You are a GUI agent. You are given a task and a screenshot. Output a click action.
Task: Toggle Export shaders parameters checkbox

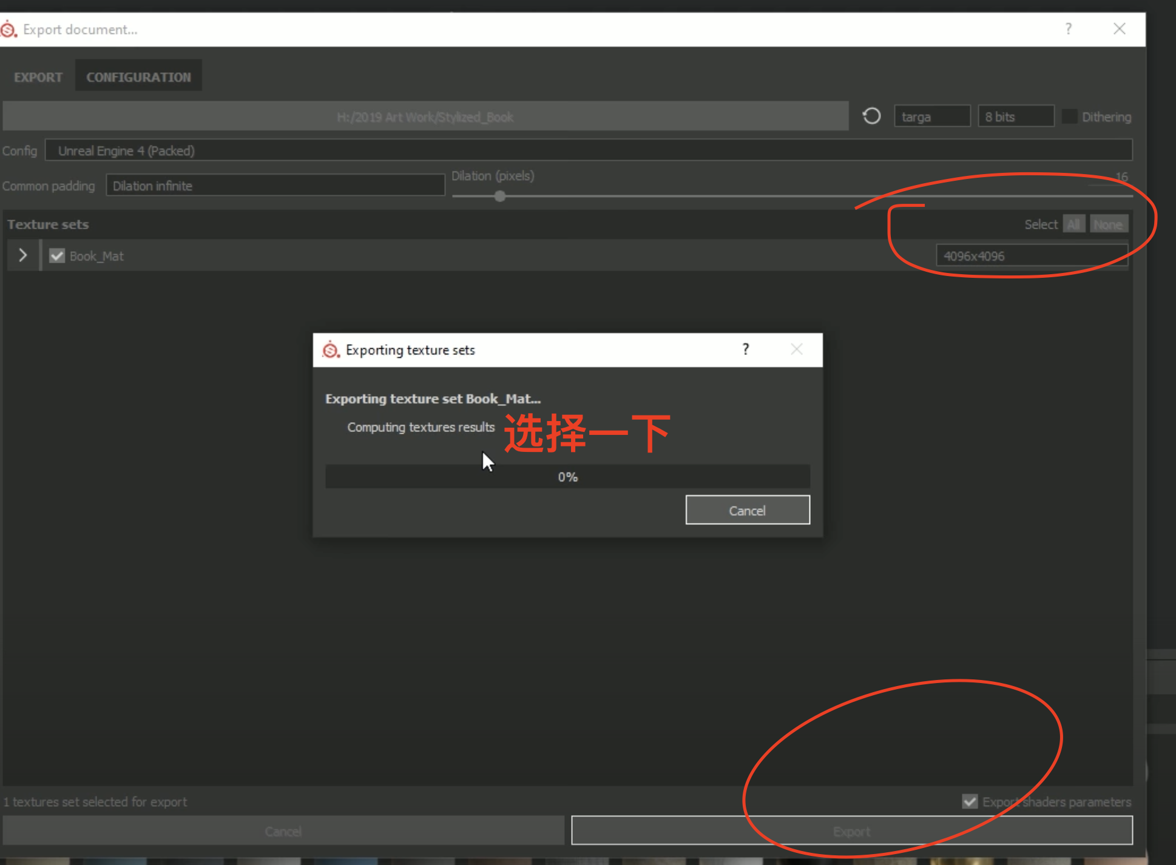970,801
